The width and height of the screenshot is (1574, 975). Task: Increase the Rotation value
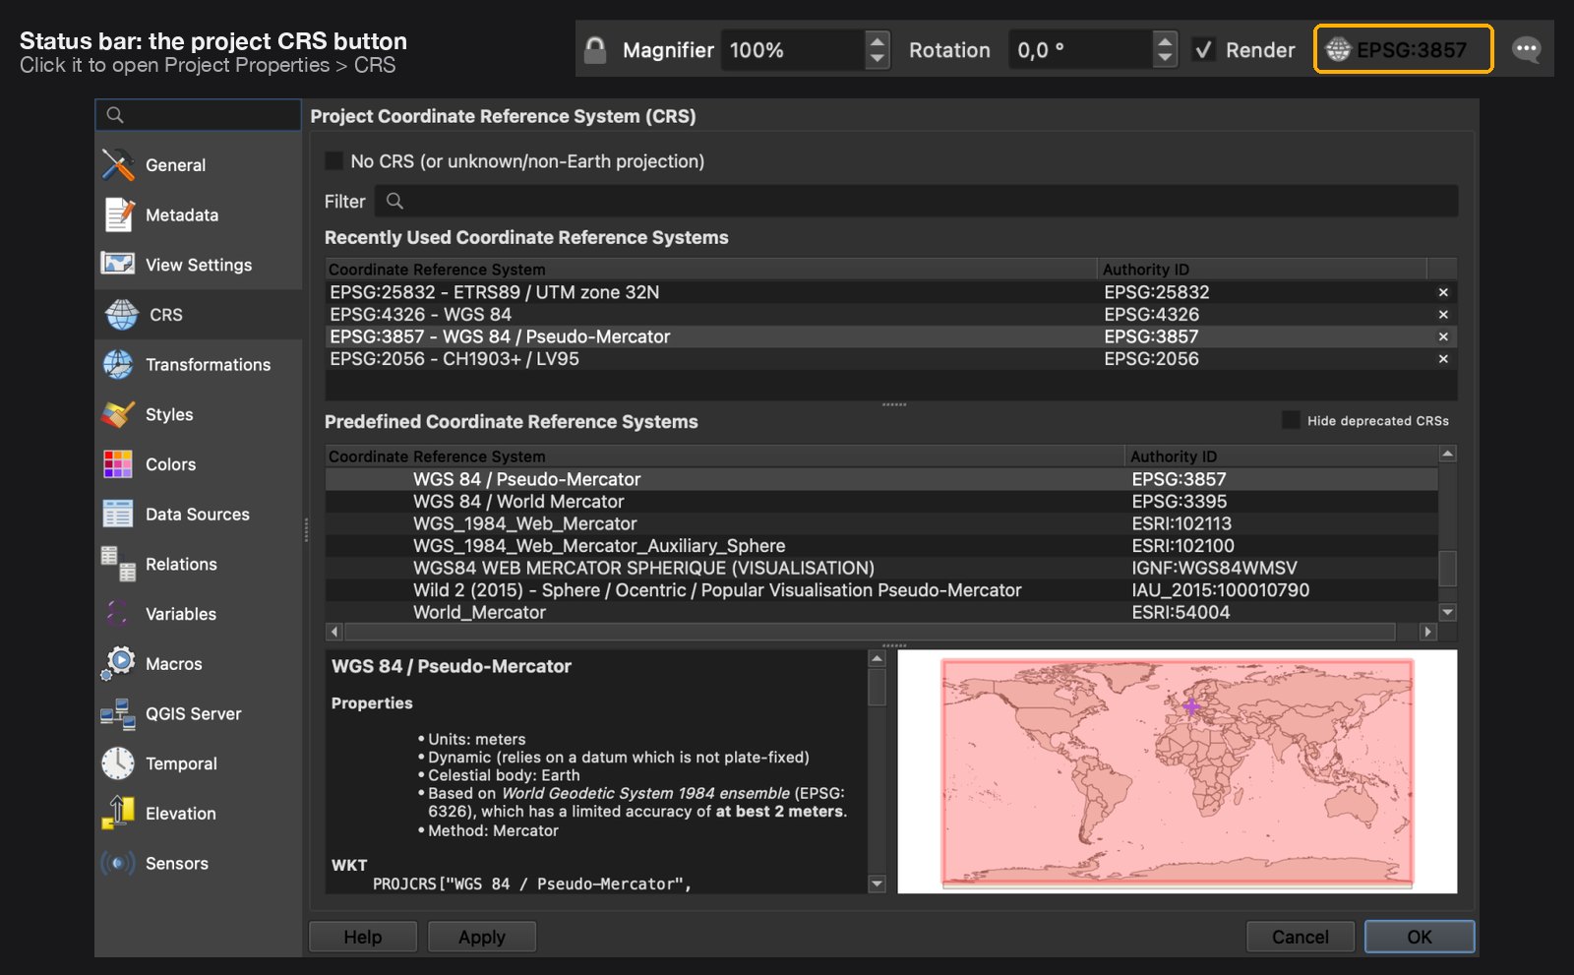[x=1165, y=40]
